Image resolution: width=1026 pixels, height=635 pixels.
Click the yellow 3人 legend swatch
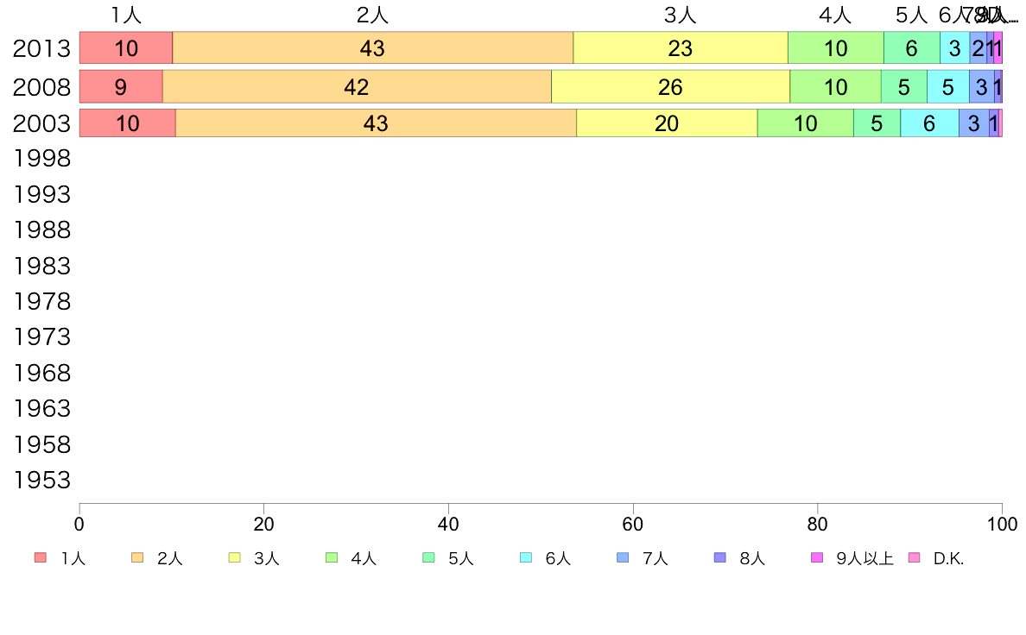coord(234,558)
